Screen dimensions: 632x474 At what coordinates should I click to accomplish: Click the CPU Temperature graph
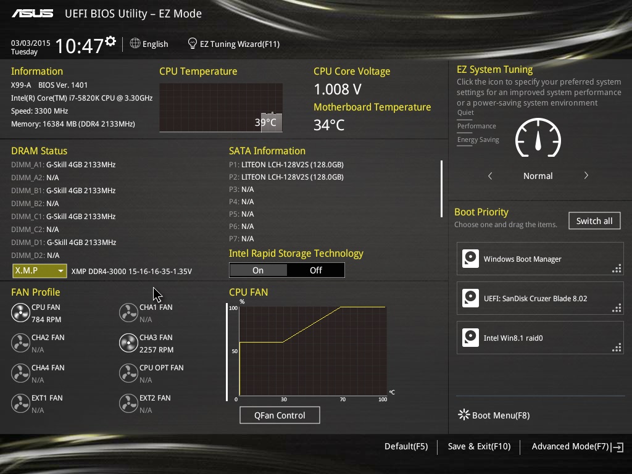point(221,107)
